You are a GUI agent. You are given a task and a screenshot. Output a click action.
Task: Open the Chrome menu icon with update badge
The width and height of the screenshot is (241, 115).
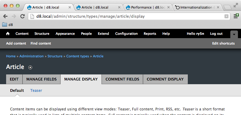click(x=236, y=16)
